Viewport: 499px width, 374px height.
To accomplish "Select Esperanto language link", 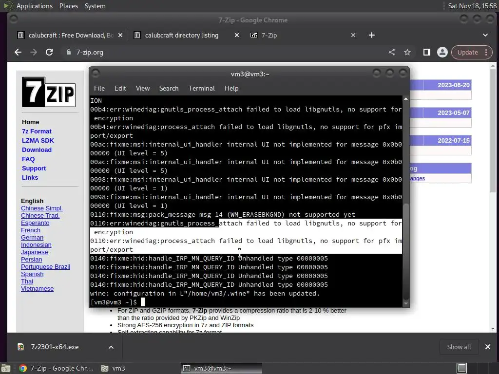I will pos(35,223).
